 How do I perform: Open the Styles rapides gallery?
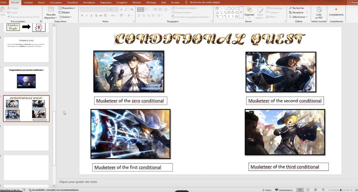[x=260, y=13]
